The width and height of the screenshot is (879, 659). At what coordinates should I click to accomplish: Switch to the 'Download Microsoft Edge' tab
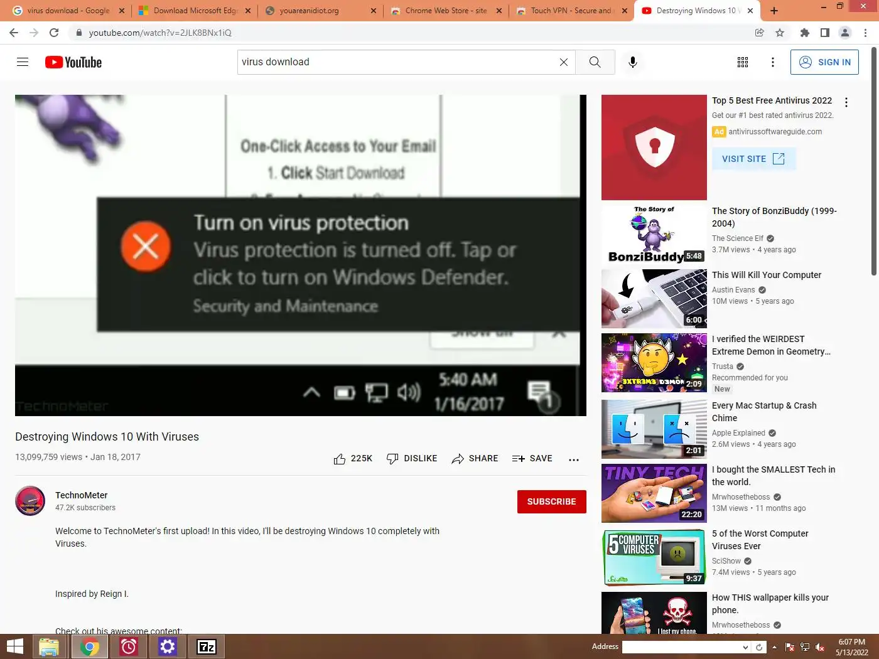click(194, 11)
